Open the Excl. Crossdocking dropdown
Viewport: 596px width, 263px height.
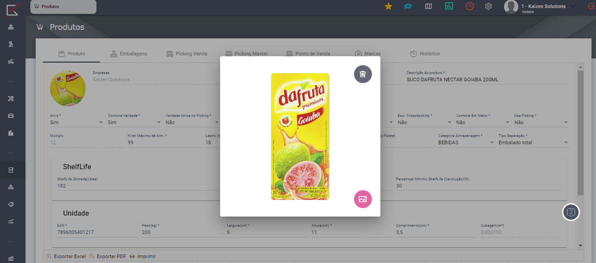pyautogui.click(x=425, y=122)
